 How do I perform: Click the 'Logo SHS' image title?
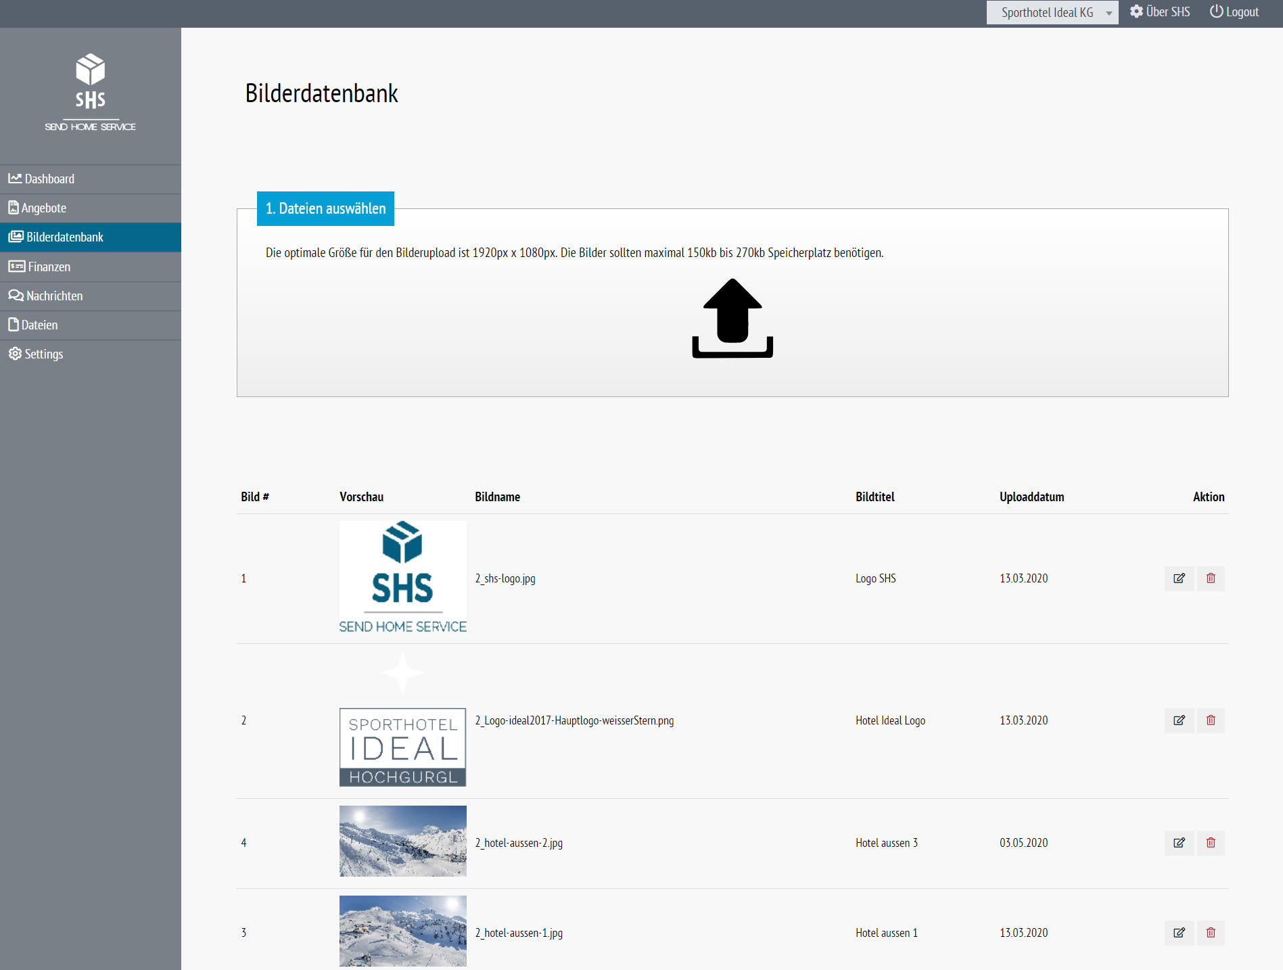pyautogui.click(x=875, y=578)
